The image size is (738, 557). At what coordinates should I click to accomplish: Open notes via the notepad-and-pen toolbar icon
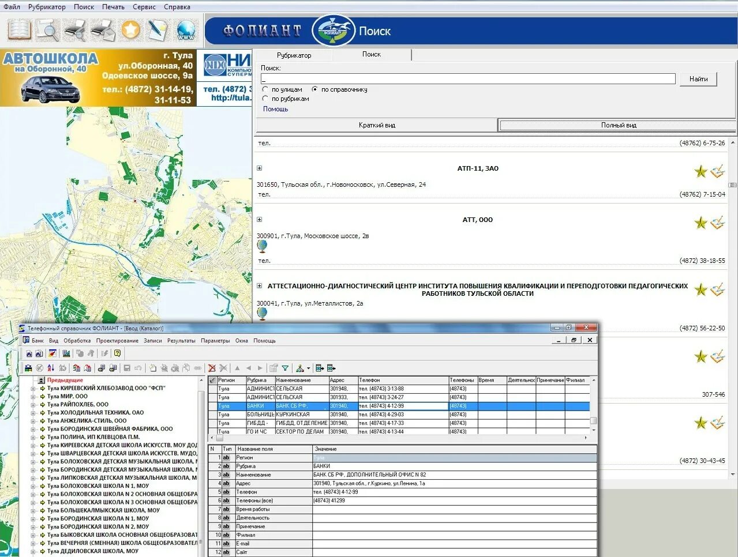tap(158, 30)
